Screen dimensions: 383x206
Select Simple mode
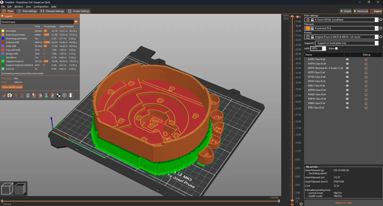point(346,11)
